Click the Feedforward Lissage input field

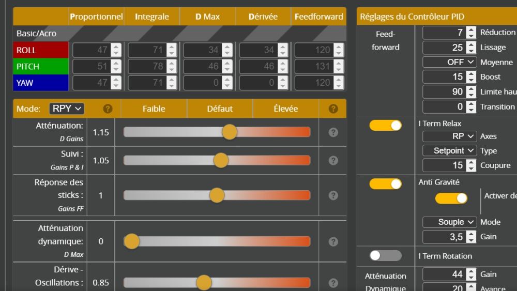click(444, 48)
